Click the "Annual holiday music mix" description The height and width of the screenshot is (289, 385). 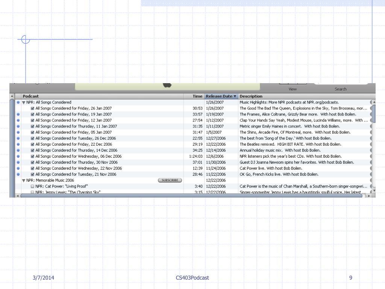(280, 150)
